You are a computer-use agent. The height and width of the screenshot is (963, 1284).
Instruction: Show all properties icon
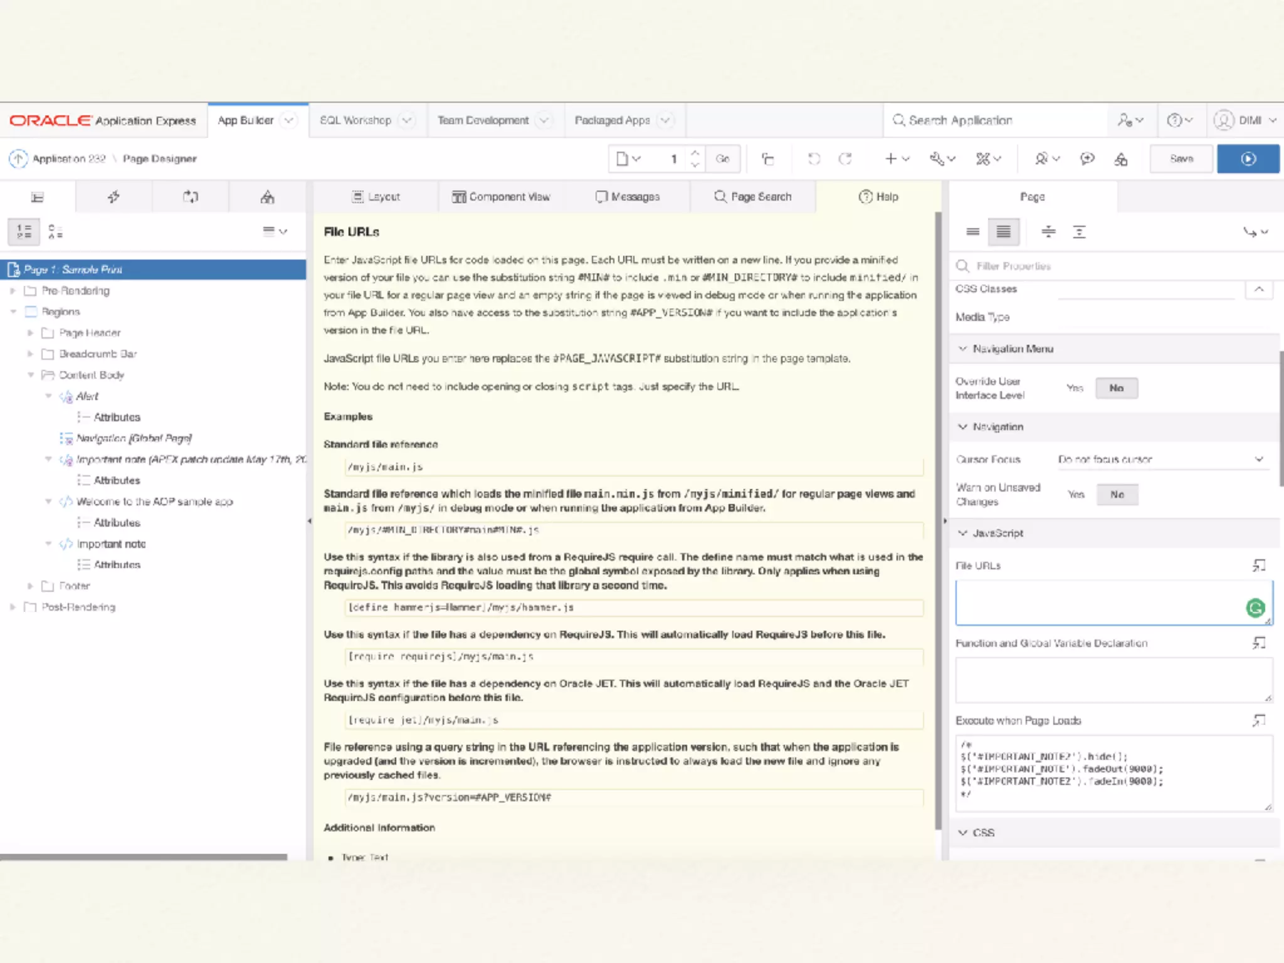click(1003, 232)
